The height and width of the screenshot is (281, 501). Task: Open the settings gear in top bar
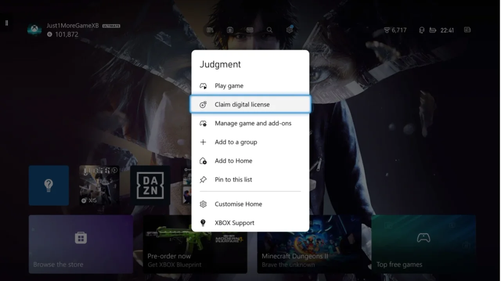290,30
